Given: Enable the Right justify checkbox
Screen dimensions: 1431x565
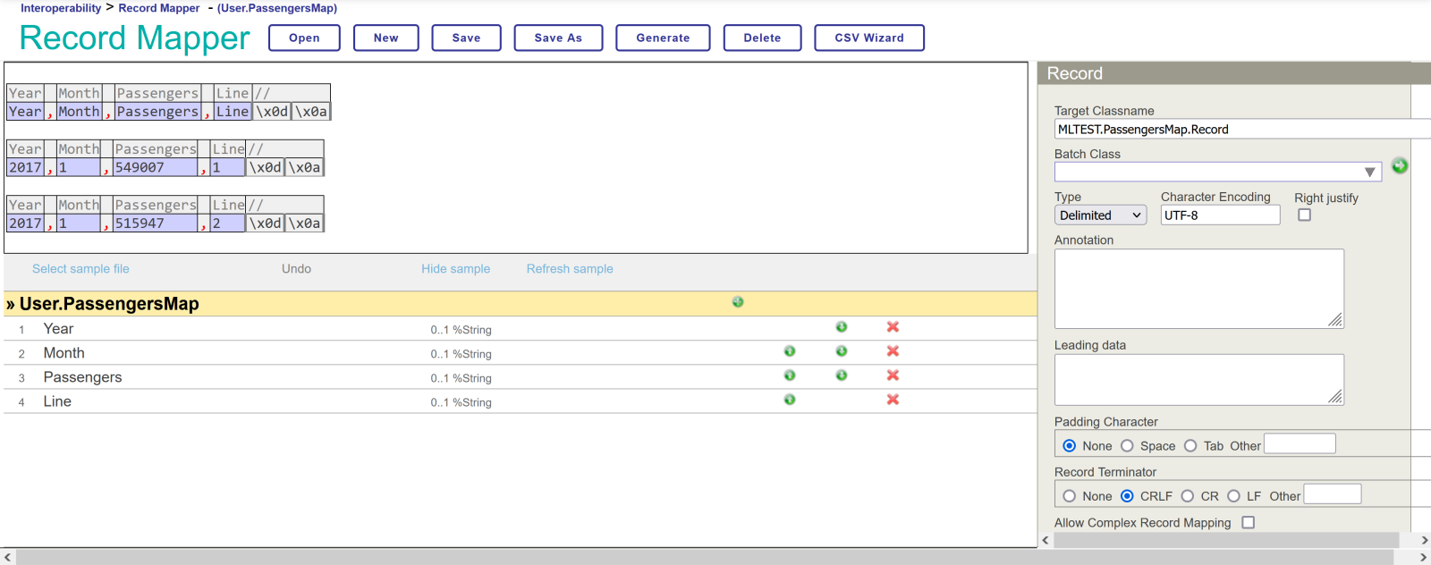Looking at the screenshot, I should click(1304, 215).
